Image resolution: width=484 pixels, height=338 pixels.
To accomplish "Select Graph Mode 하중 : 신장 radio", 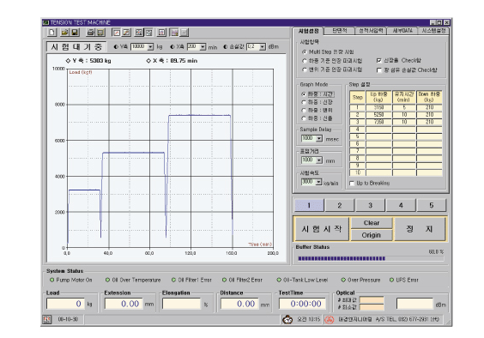I will click(304, 102).
